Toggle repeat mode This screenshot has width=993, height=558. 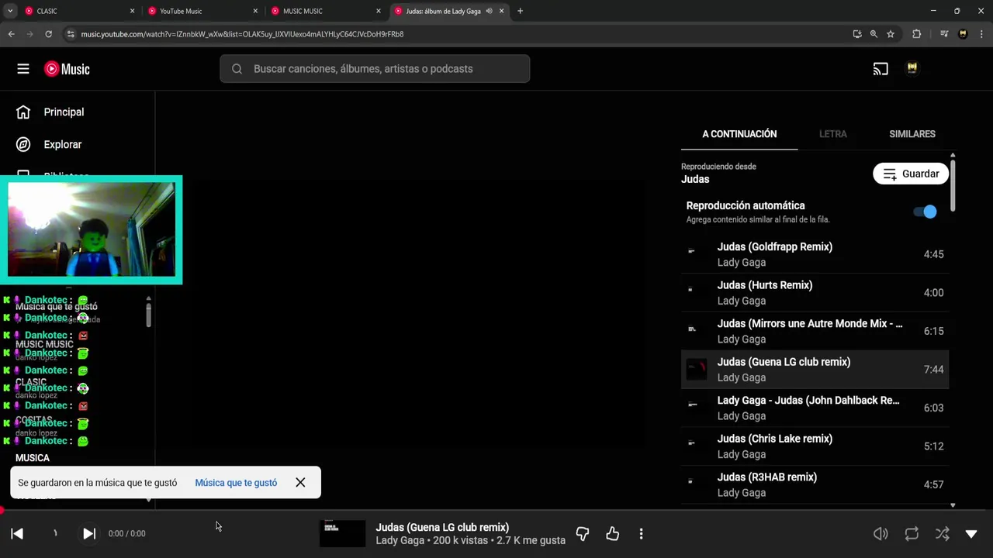point(912,533)
